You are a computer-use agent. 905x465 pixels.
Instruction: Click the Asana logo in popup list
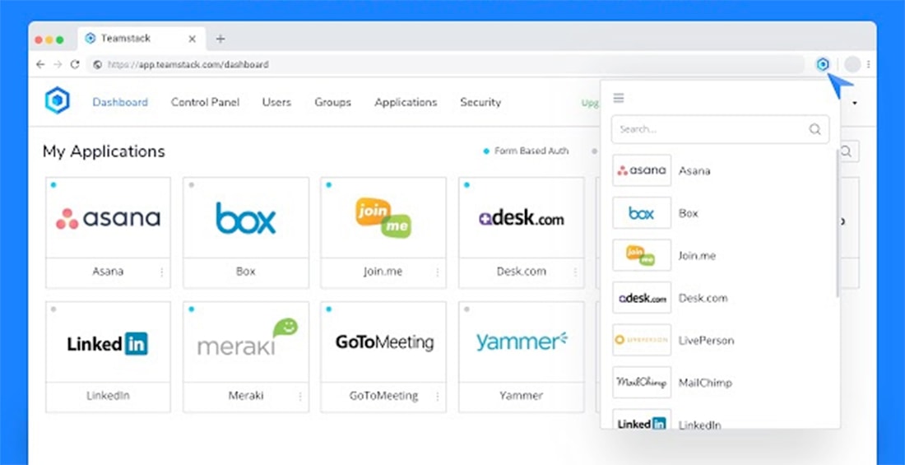pyautogui.click(x=642, y=170)
